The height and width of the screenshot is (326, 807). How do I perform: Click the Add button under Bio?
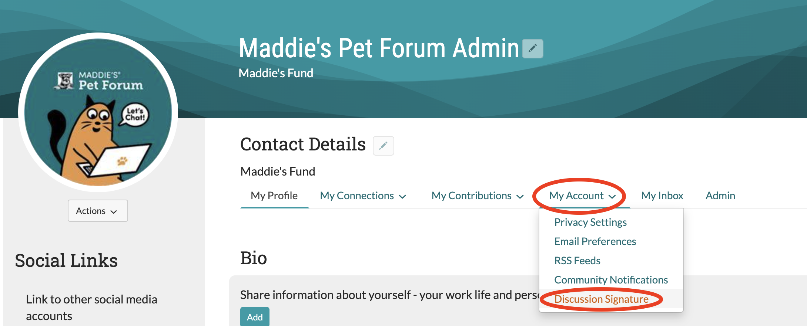pyautogui.click(x=255, y=317)
